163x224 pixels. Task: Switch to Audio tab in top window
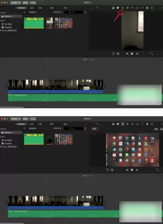(x=32, y=8)
